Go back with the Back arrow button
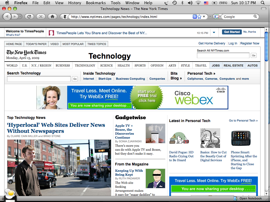 (x=7, y=17)
